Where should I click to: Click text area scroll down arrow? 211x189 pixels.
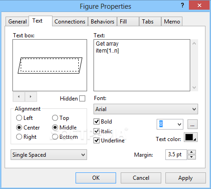(x=194, y=88)
